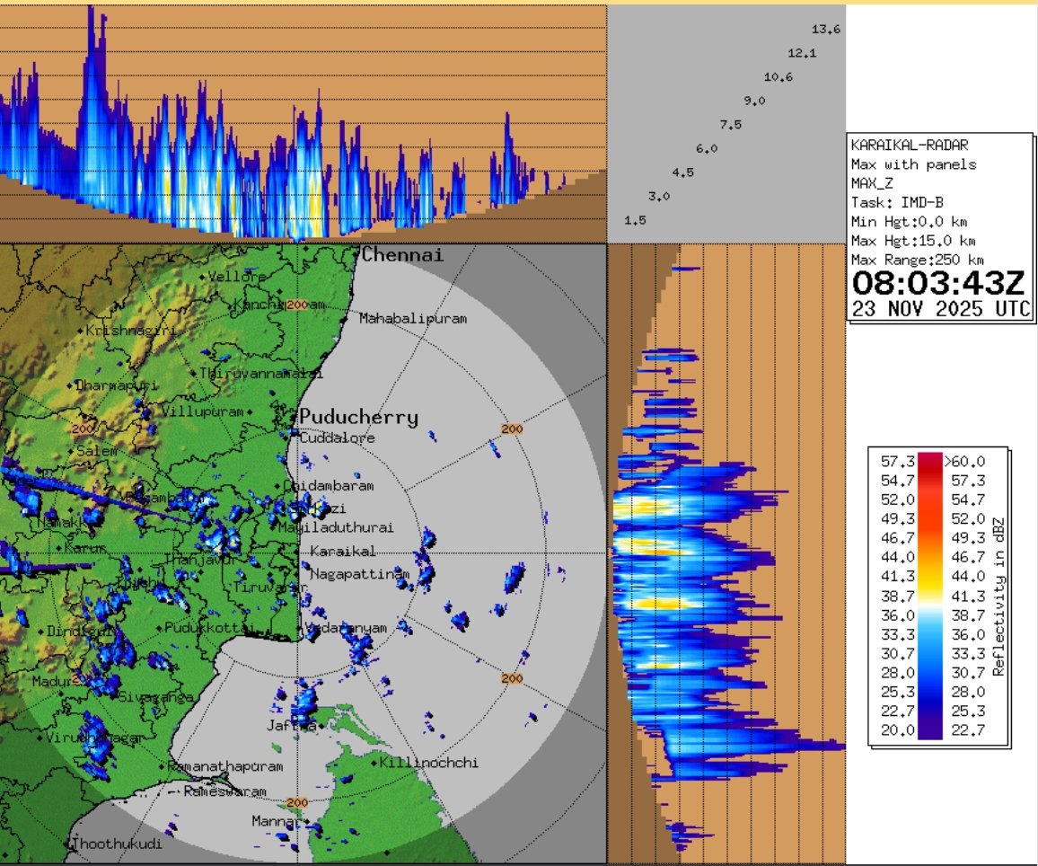Select the Vedaranyam label
Viewport: 1038px width, 866px height.
[x=347, y=628]
